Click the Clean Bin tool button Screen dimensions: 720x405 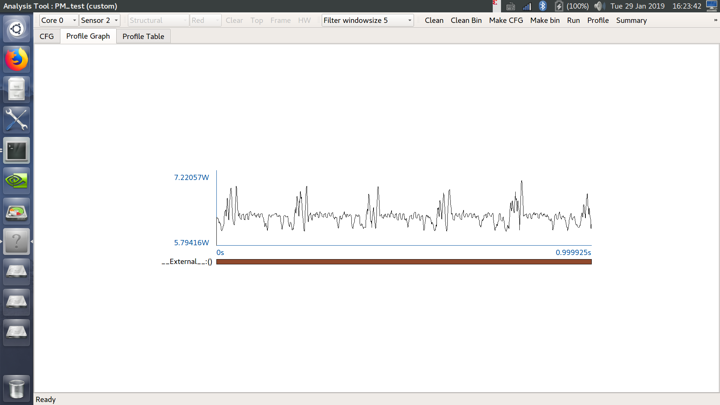tap(466, 20)
